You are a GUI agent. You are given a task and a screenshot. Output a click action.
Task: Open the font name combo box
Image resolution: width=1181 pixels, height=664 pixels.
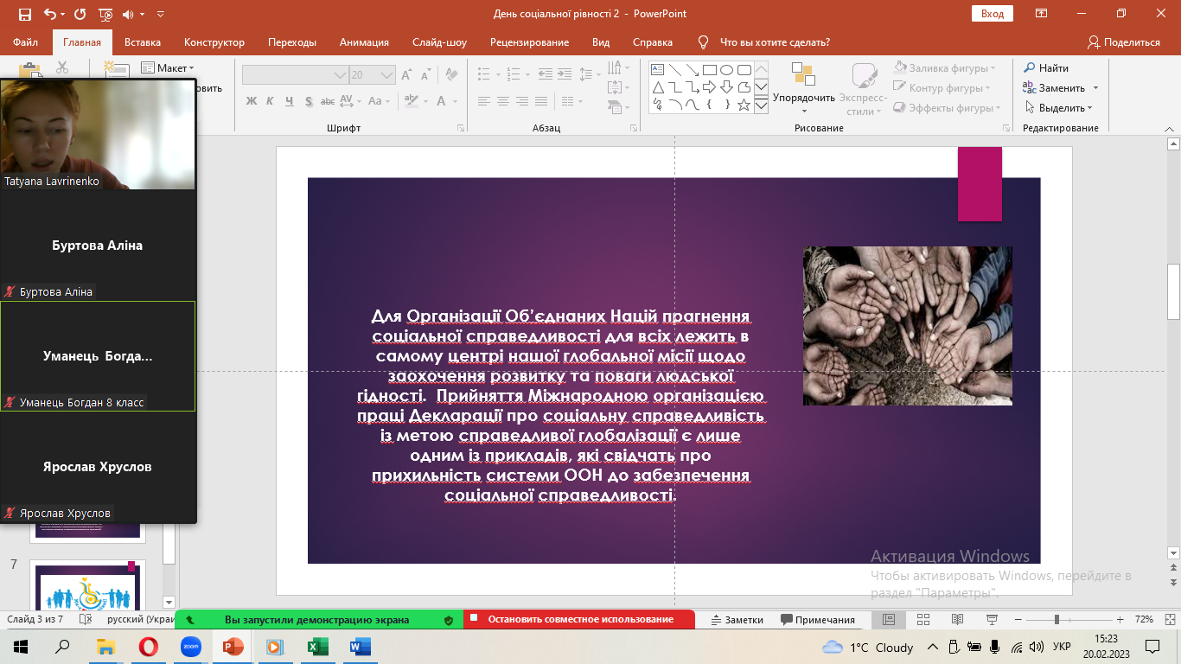295,75
